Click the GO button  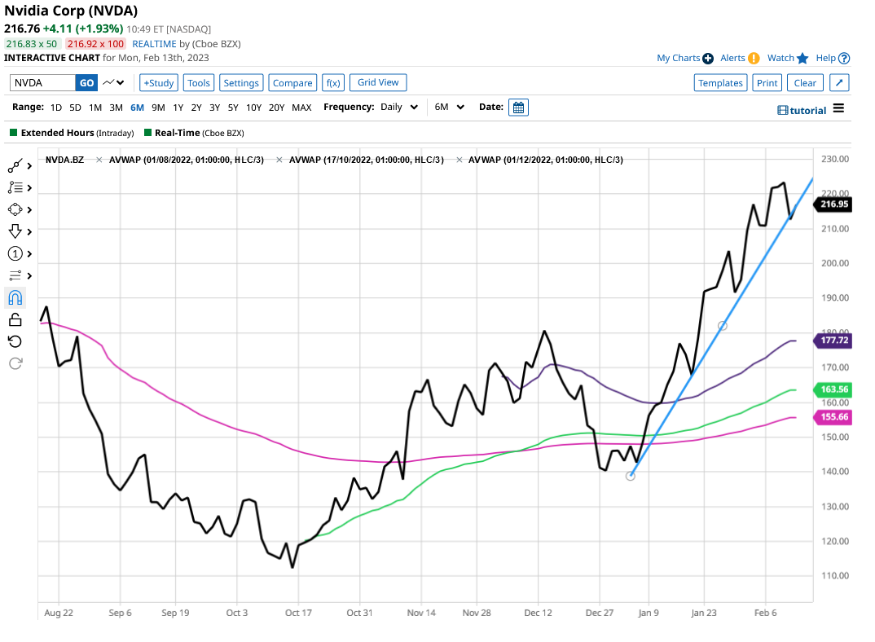86,82
